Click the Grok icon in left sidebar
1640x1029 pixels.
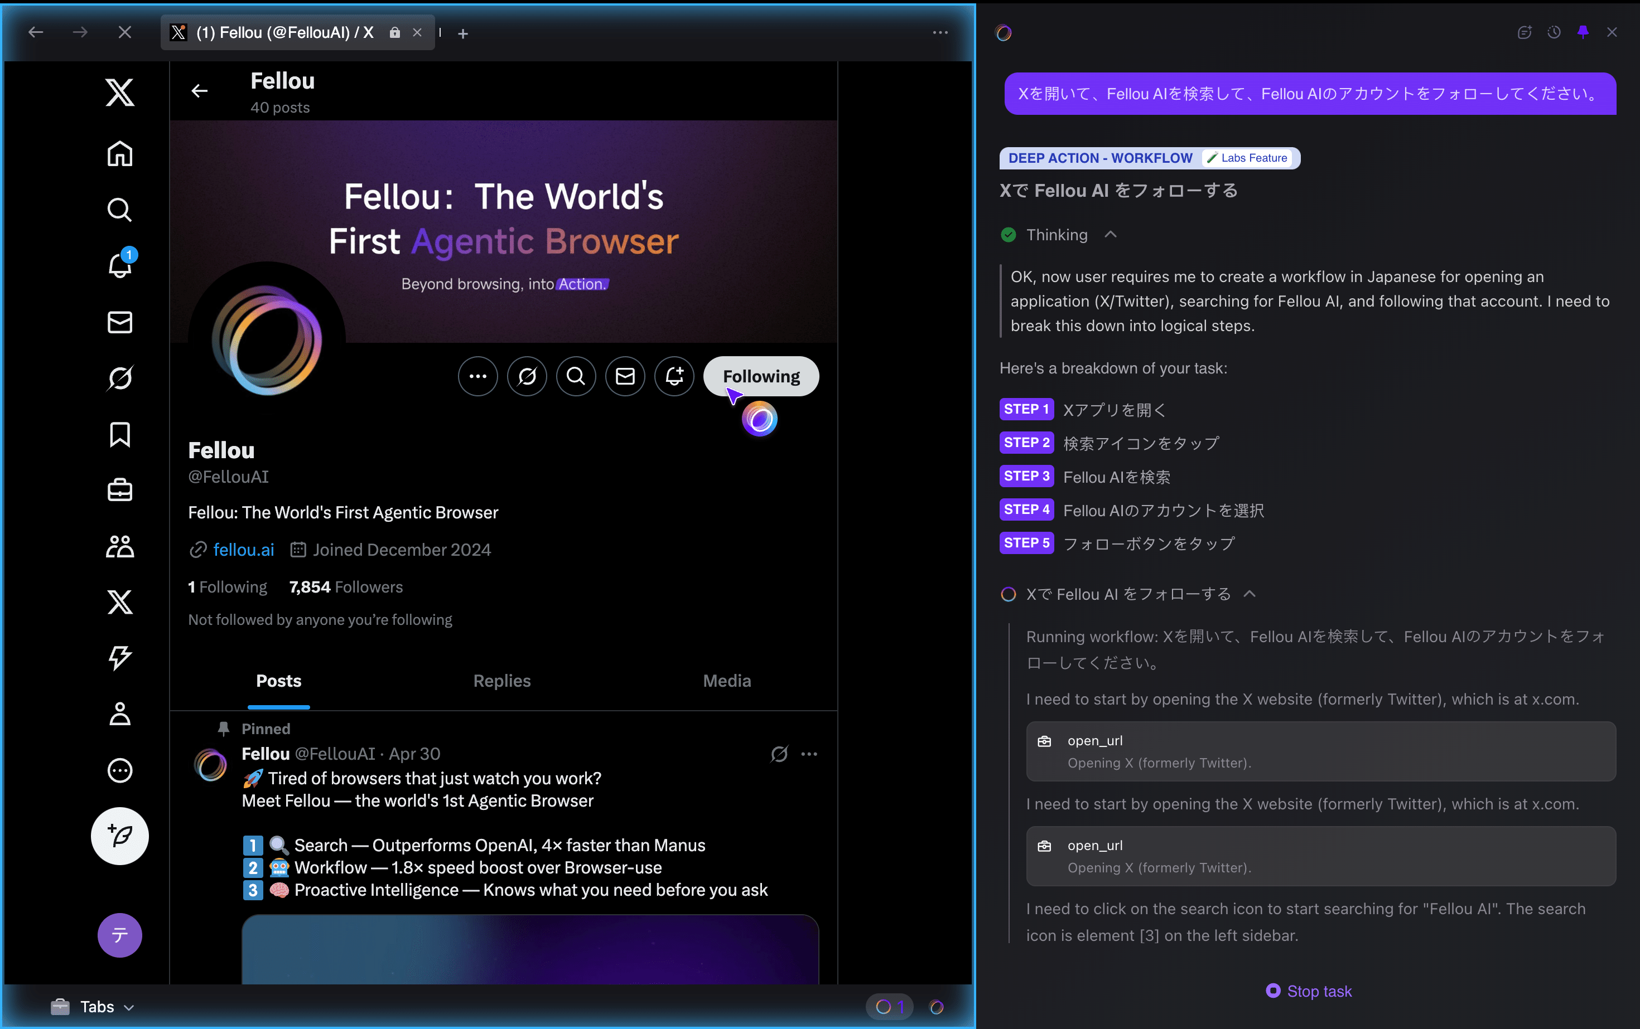(120, 378)
